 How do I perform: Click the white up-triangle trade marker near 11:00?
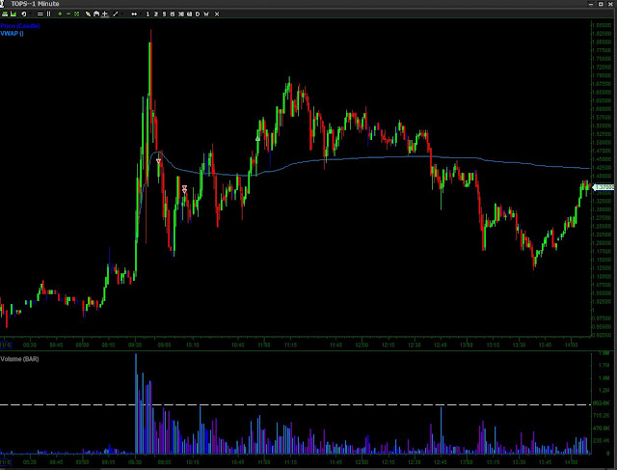257,139
